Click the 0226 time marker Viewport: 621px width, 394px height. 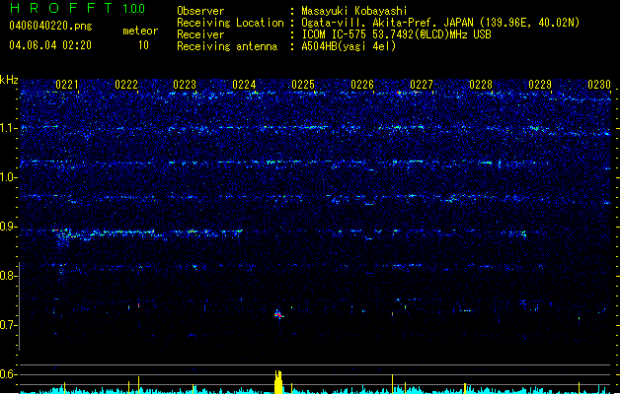(362, 85)
